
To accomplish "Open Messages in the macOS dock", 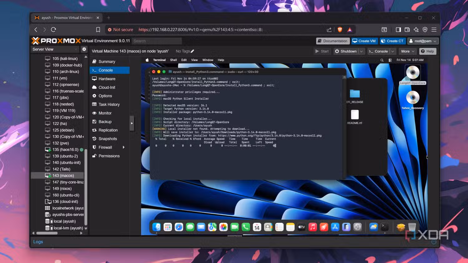I will click(190, 227).
